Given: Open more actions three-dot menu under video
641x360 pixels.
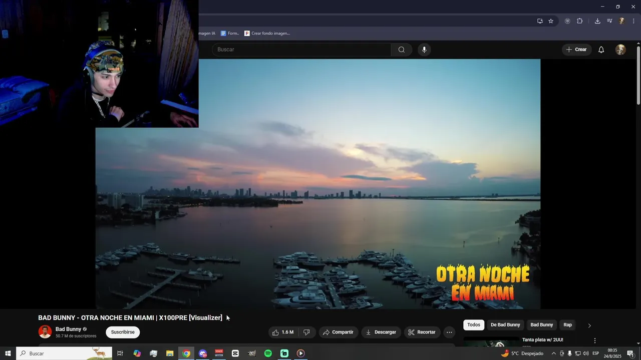Looking at the screenshot, I should pos(449,332).
